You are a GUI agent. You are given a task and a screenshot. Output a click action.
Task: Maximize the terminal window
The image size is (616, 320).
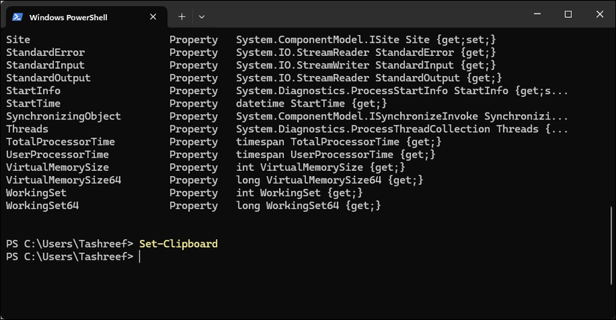567,15
